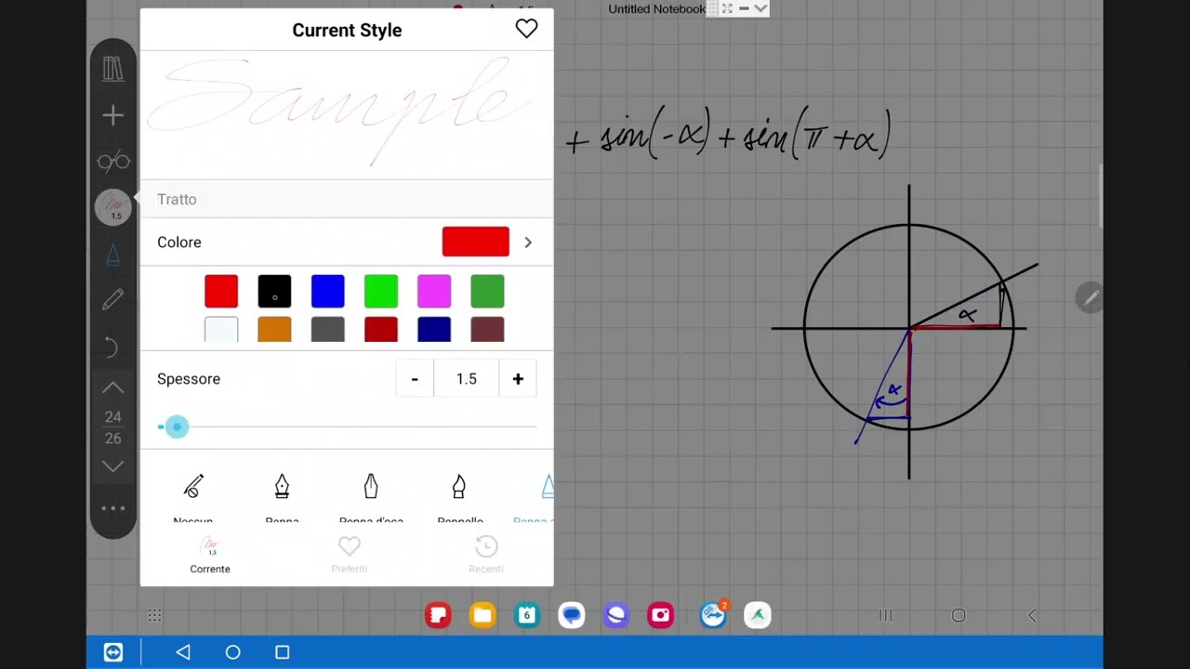Click the Tratto section header
Image resolution: width=1190 pixels, height=669 pixels.
coord(347,199)
